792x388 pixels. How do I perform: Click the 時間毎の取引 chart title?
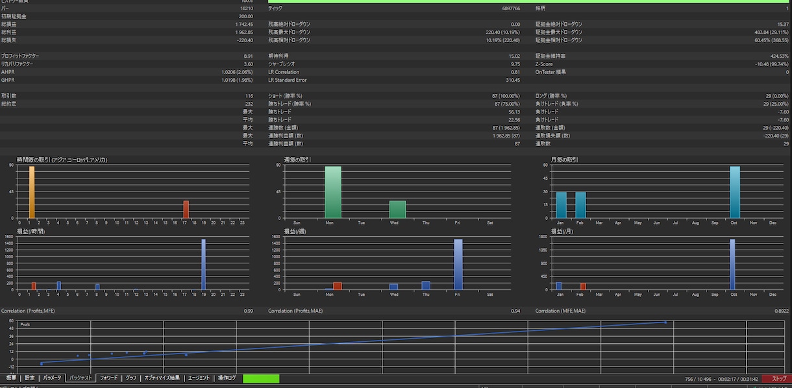62,160
